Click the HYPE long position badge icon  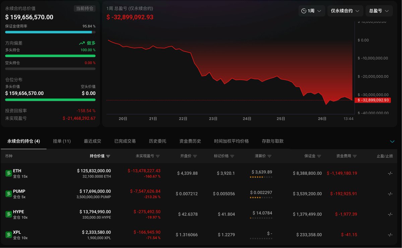pyautogui.click(x=8, y=214)
